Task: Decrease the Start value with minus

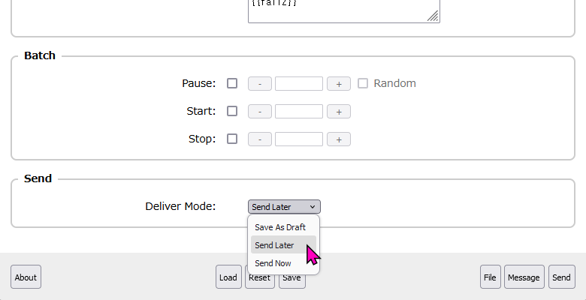Action: tap(260, 112)
